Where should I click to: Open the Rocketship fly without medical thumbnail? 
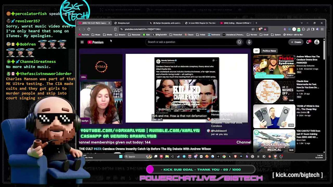pos(274,141)
